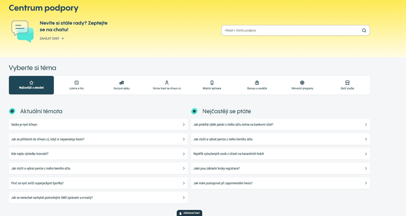Click the star icon in Nejčastější a aktuální
The height and width of the screenshot is (216, 406).
click(x=31, y=83)
